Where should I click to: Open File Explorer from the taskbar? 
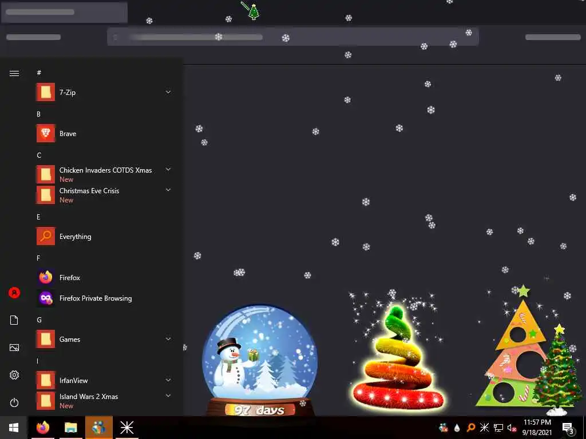click(70, 428)
